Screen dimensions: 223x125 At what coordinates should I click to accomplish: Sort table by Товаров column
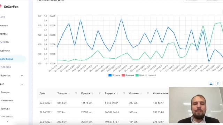(69, 93)
